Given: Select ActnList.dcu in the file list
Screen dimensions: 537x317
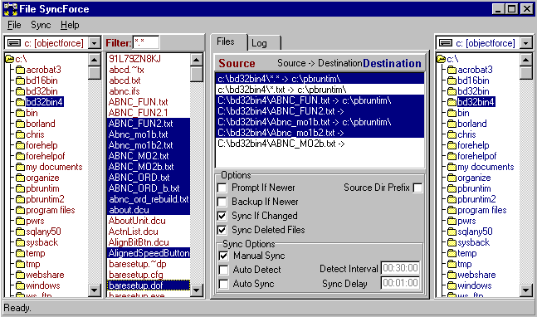Looking at the screenshot, I should tap(149, 232).
